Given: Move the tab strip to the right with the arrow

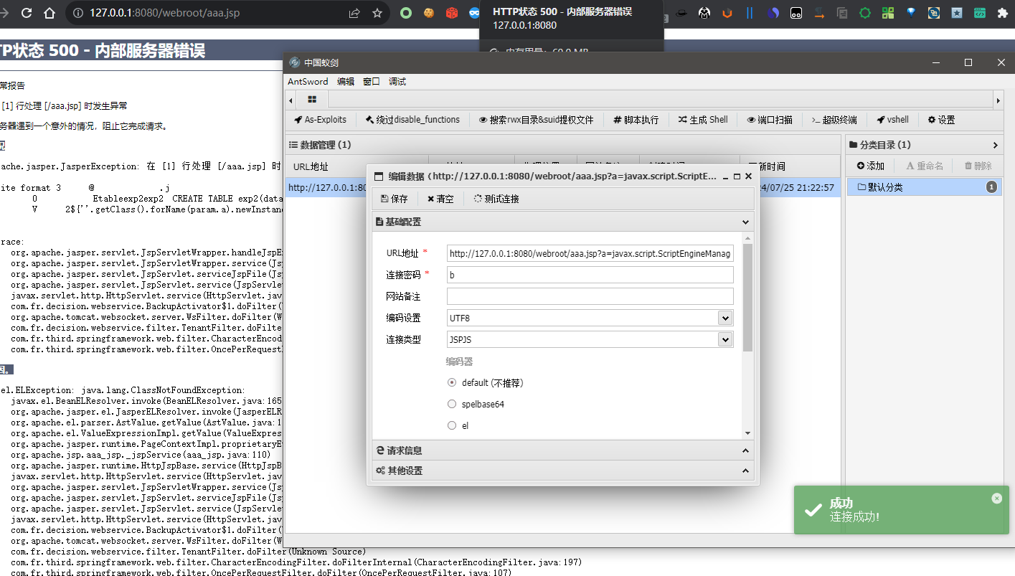Looking at the screenshot, I should click(x=998, y=99).
